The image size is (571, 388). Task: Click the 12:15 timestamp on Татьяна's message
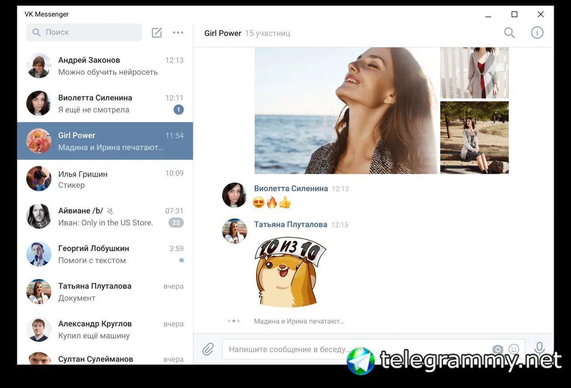point(339,225)
